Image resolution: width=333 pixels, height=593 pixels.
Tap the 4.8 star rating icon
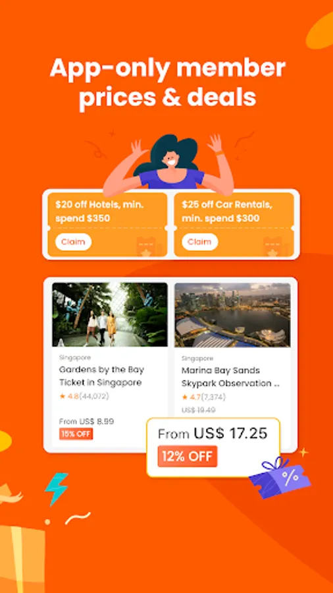[x=63, y=397]
